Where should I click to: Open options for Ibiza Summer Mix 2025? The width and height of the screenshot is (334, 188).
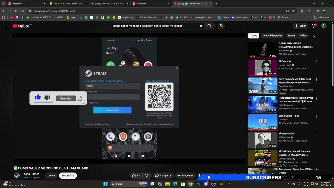[317, 80]
